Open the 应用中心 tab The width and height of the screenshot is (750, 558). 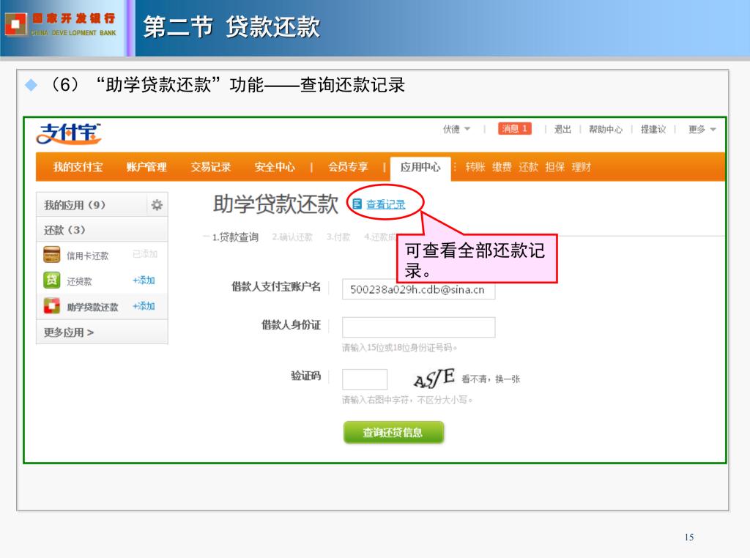pyautogui.click(x=420, y=167)
